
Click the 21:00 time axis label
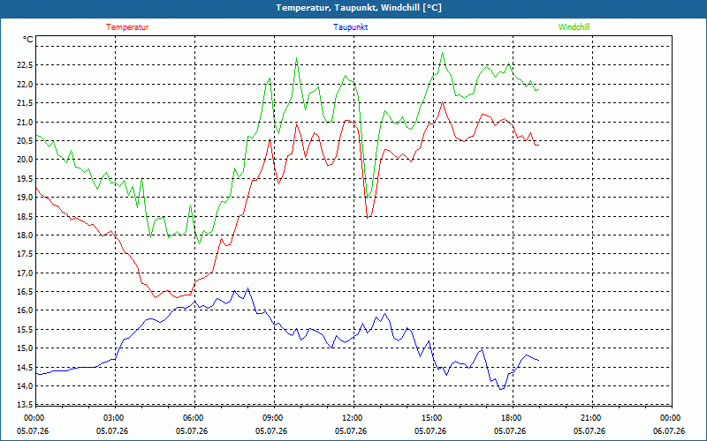[591, 418]
